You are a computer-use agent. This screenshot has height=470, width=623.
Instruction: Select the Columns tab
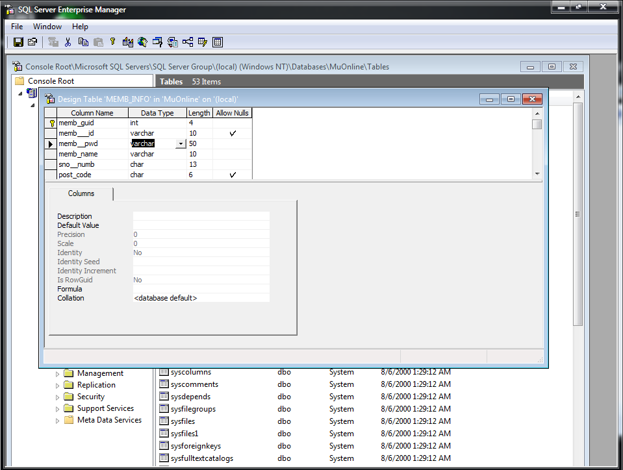click(x=81, y=193)
